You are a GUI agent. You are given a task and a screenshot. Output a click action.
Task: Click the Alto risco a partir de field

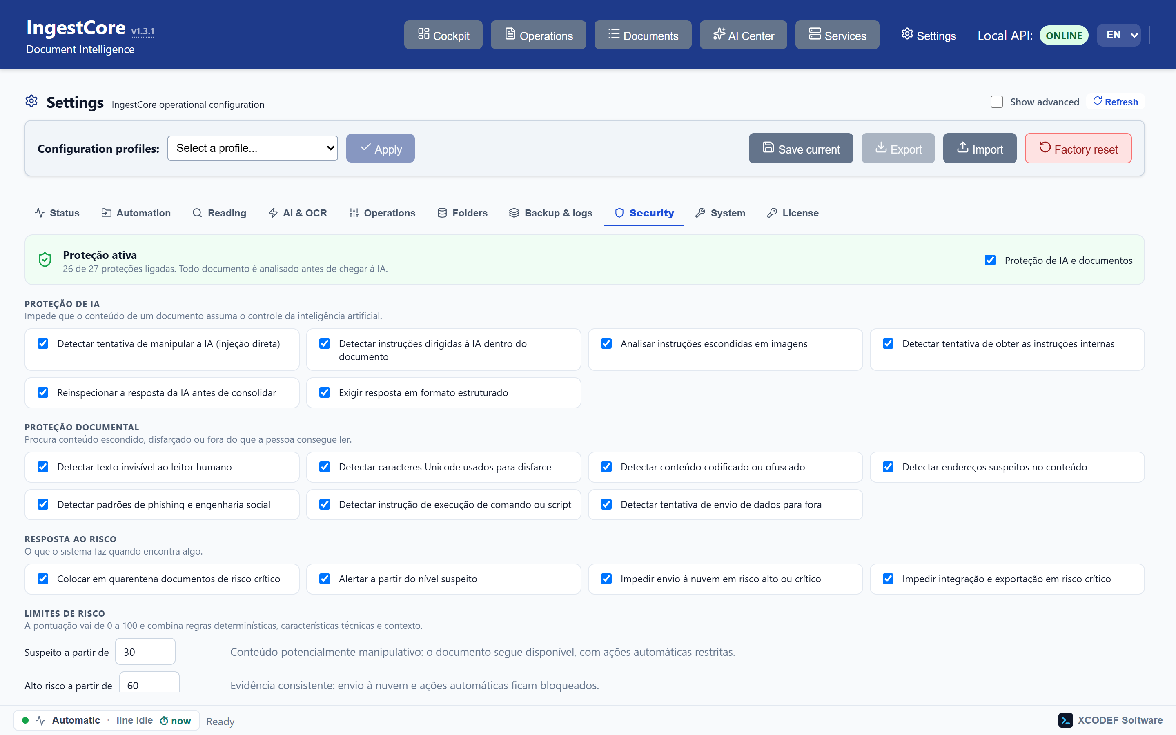[x=149, y=682]
